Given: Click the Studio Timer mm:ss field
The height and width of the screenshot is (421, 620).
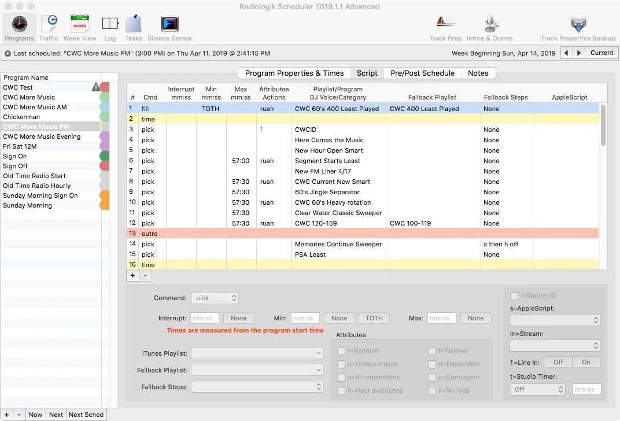Looking at the screenshot, I should [587, 389].
